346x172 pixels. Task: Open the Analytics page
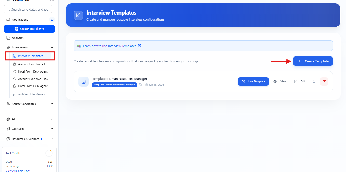click(x=18, y=38)
